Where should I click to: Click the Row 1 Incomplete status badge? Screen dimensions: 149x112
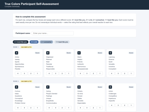pos(26,47)
